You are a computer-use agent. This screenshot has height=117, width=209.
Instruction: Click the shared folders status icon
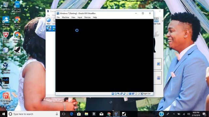pos(127,94)
